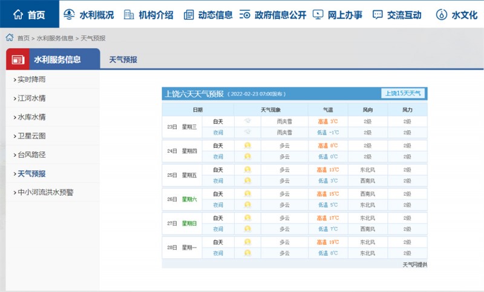This screenshot has height=292, width=484.
Task: Open 水库水情 in the sidebar
Action: pos(31,117)
